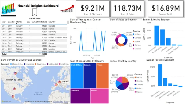Select table cell 10591 for Germany
Screen dimensions: 185x104
pos(45,31)
